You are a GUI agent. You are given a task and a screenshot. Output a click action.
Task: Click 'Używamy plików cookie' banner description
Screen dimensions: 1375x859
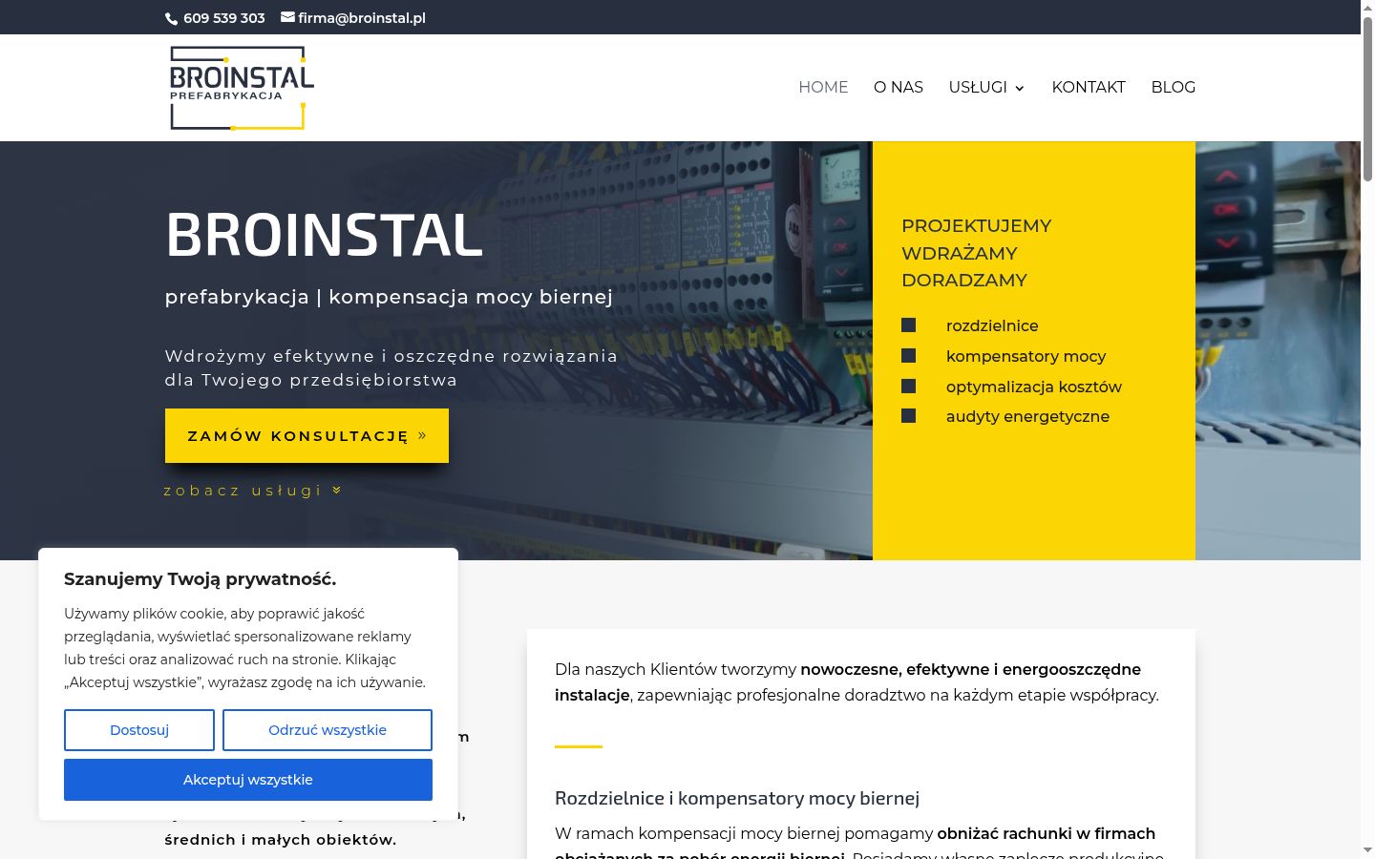(x=245, y=648)
